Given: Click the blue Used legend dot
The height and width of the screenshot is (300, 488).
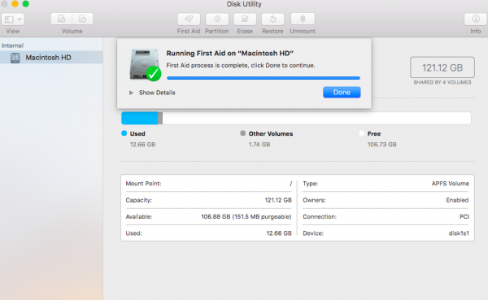Looking at the screenshot, I should [x=124, y=133].
